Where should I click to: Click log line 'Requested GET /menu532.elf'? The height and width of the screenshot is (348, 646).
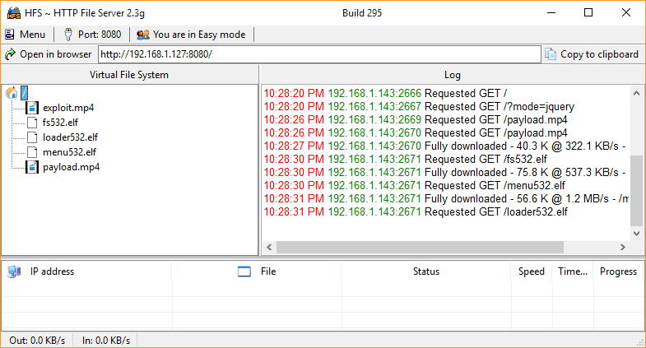click(x=415, y=186)
